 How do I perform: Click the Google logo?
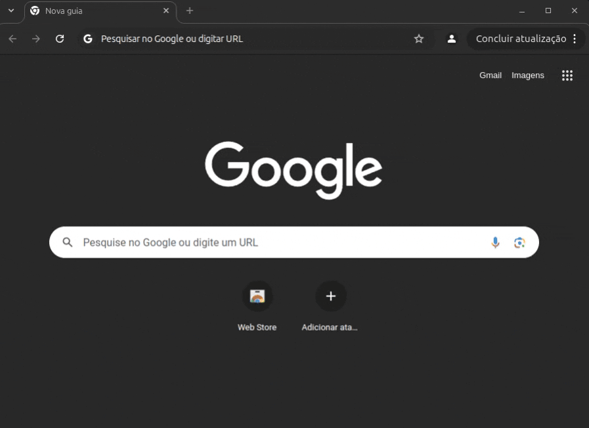click(294, 170)
